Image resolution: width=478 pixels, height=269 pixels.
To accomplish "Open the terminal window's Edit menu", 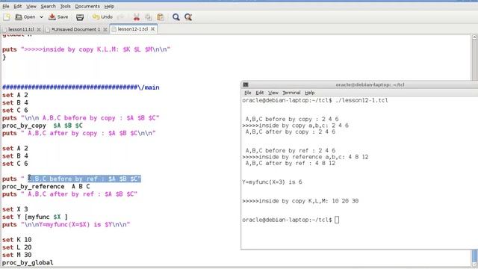I will click(x=259, y=93).
